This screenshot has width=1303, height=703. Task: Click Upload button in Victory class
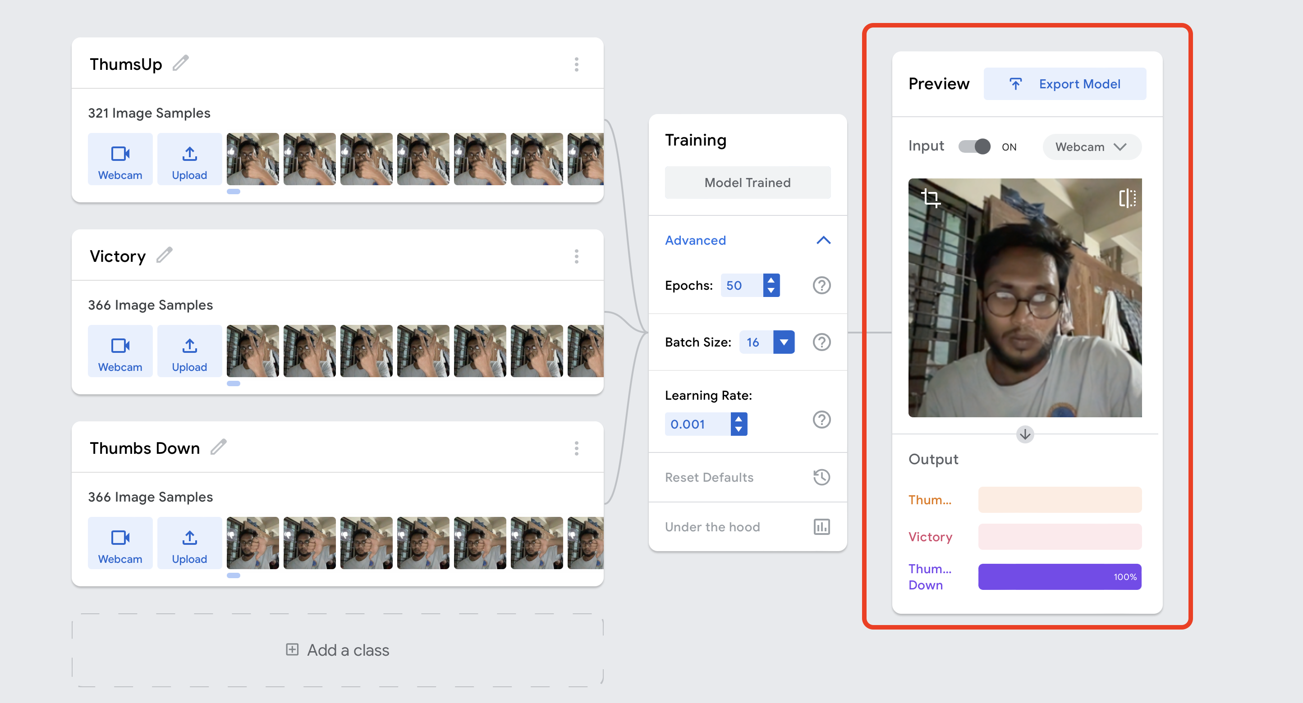pos(189,351)
